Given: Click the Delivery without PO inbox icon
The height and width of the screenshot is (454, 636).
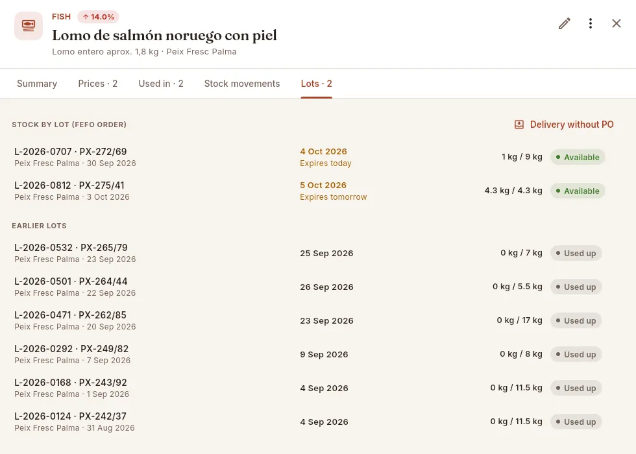Looking at the screenshot, I should coord(519,125).
